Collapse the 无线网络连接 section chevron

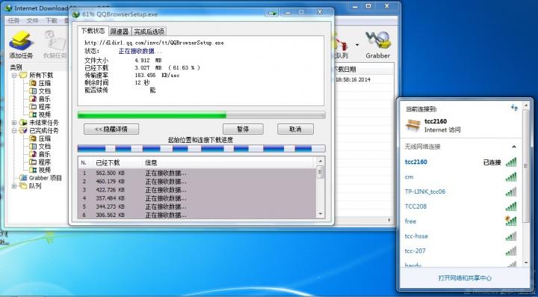pos(514,147)
